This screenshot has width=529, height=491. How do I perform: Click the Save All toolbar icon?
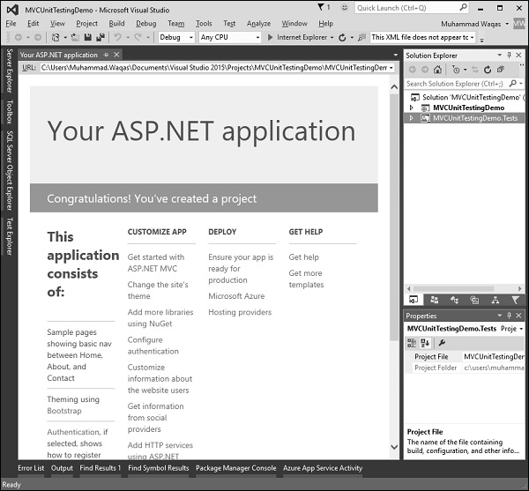tap(101, 37)
